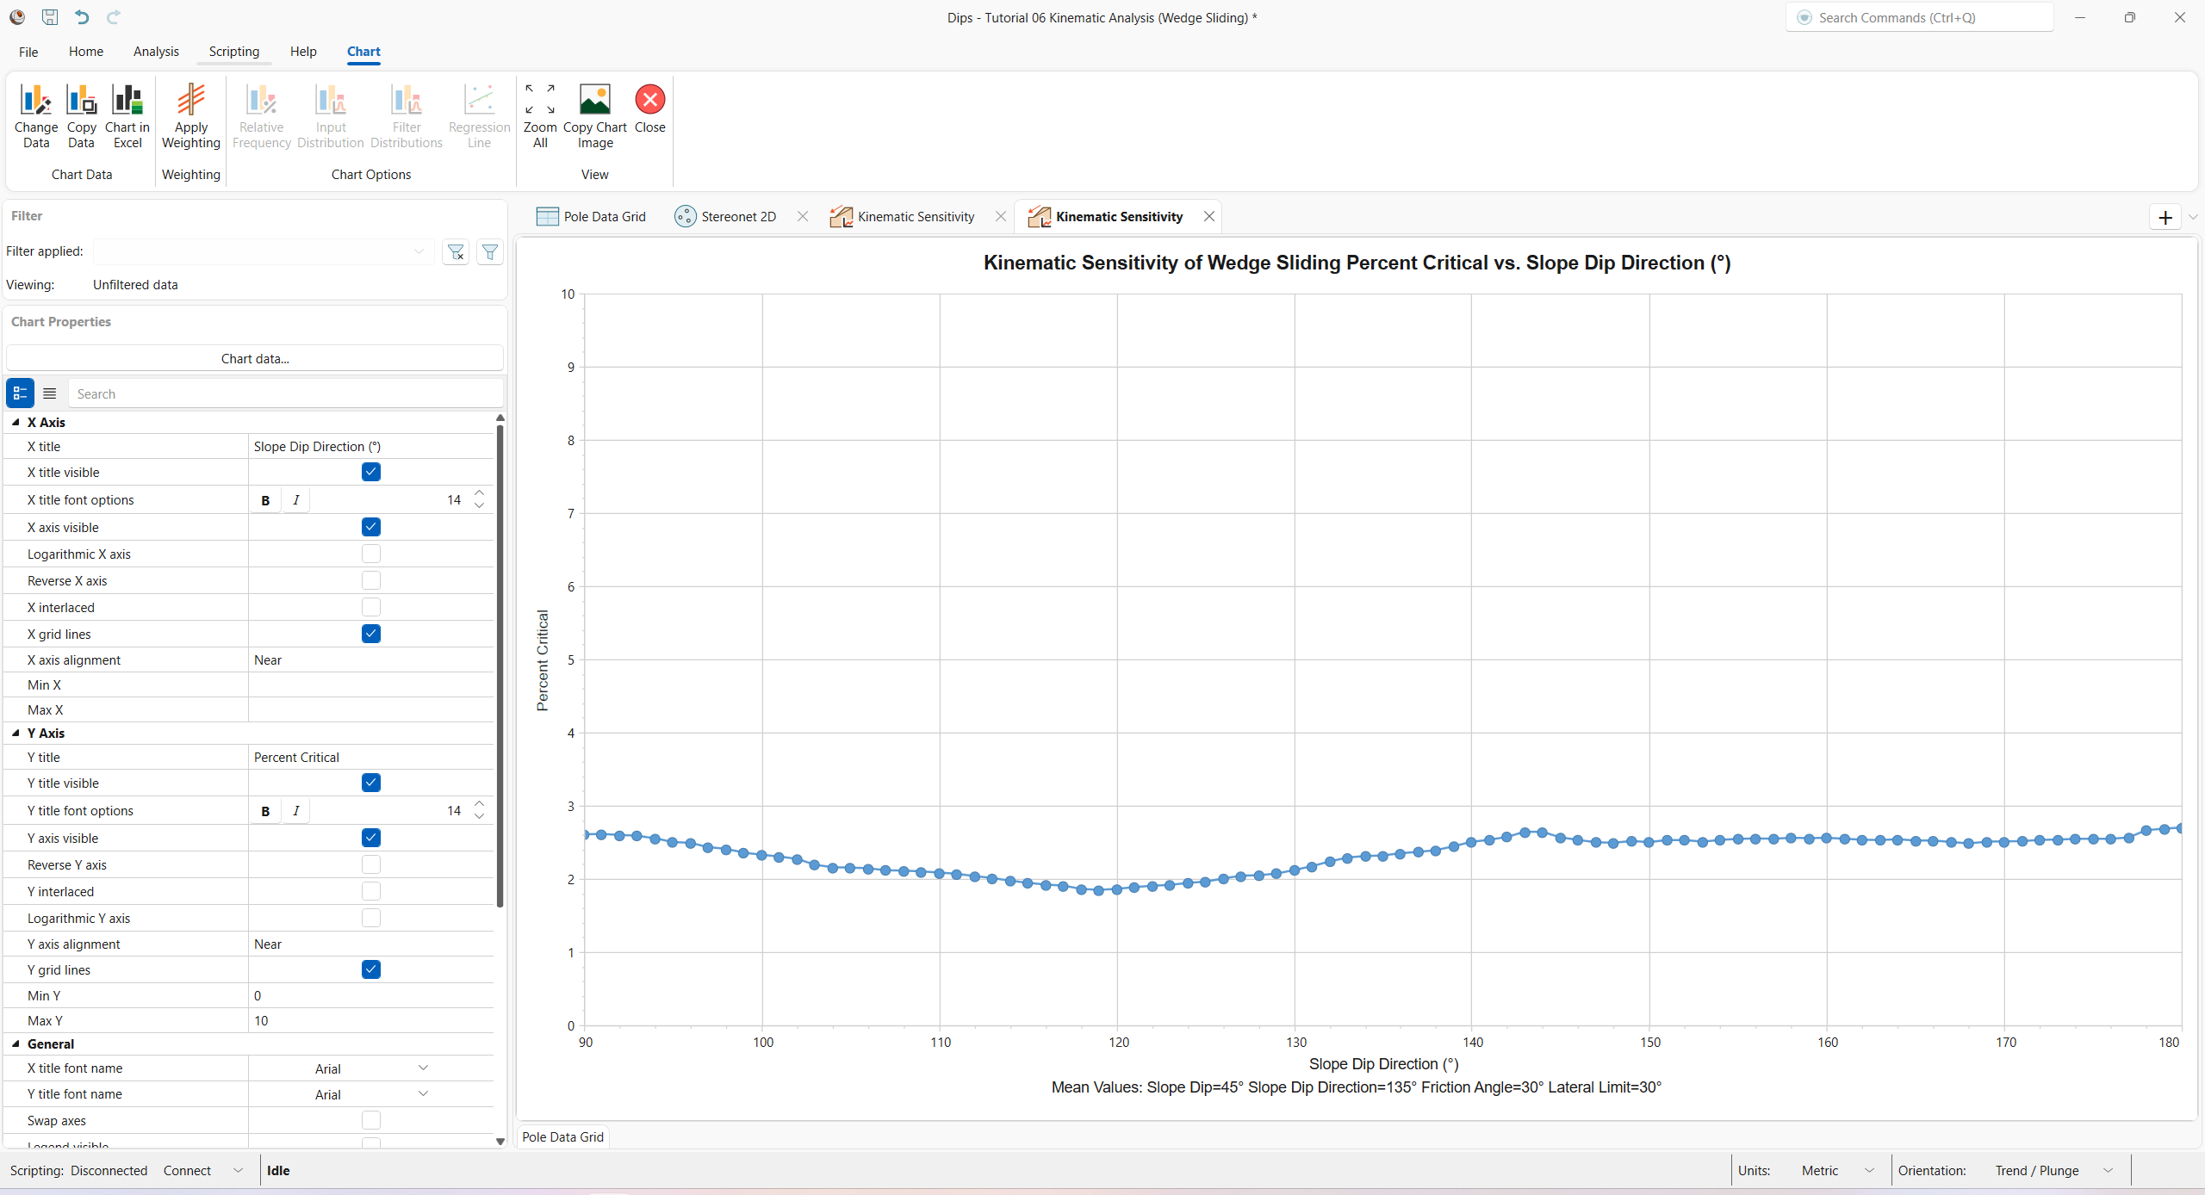Screen dimensions: 2205x1195
Task: Apply Weighting to the chart
Action: 190,115
